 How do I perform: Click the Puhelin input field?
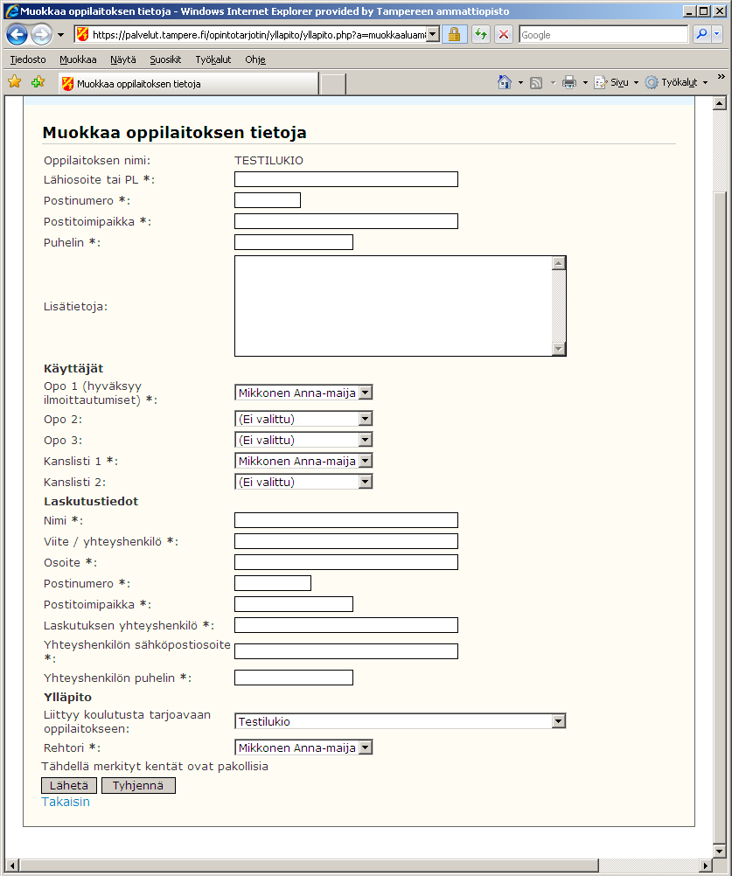tap(293, 242)
